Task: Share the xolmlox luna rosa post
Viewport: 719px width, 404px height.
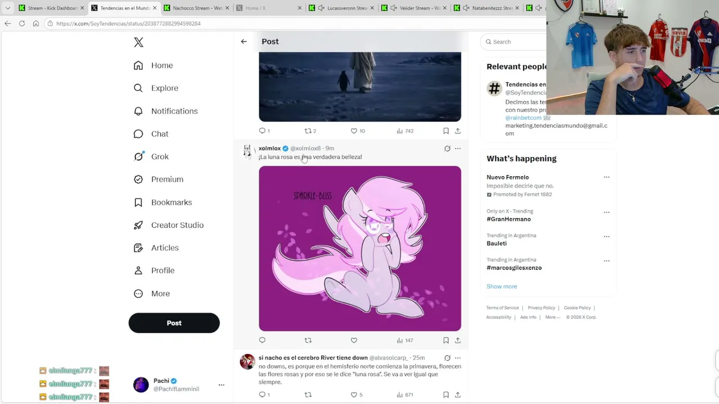Action: [x=458, y=340]
